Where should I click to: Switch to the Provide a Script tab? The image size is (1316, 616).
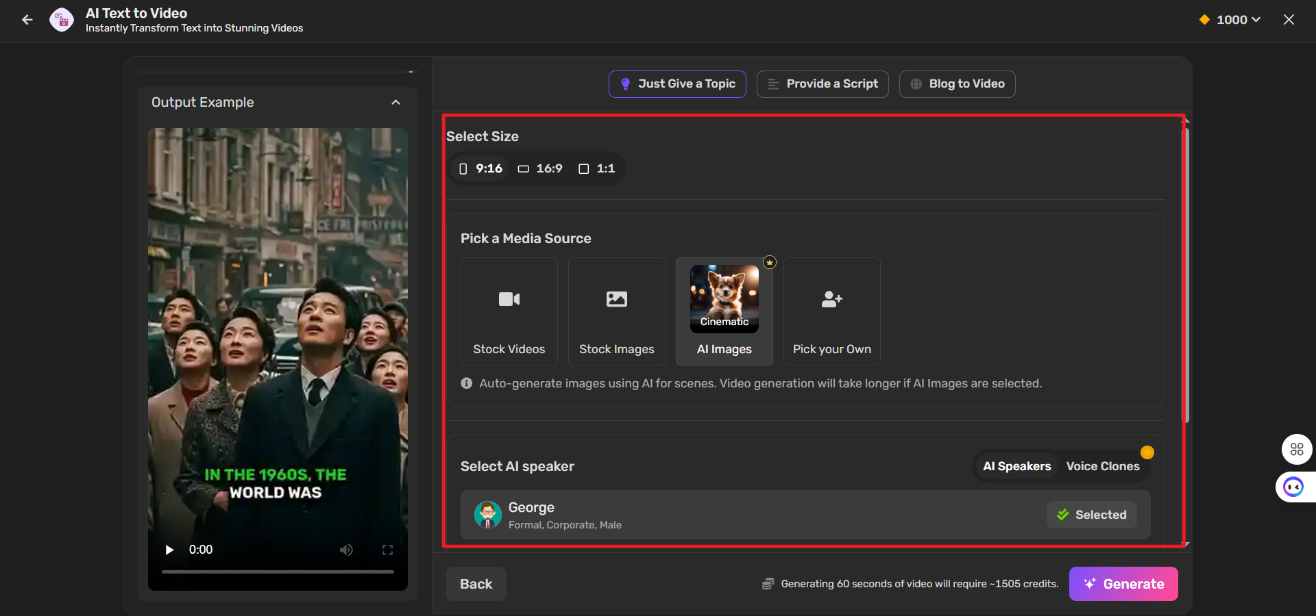pos(822,84)
